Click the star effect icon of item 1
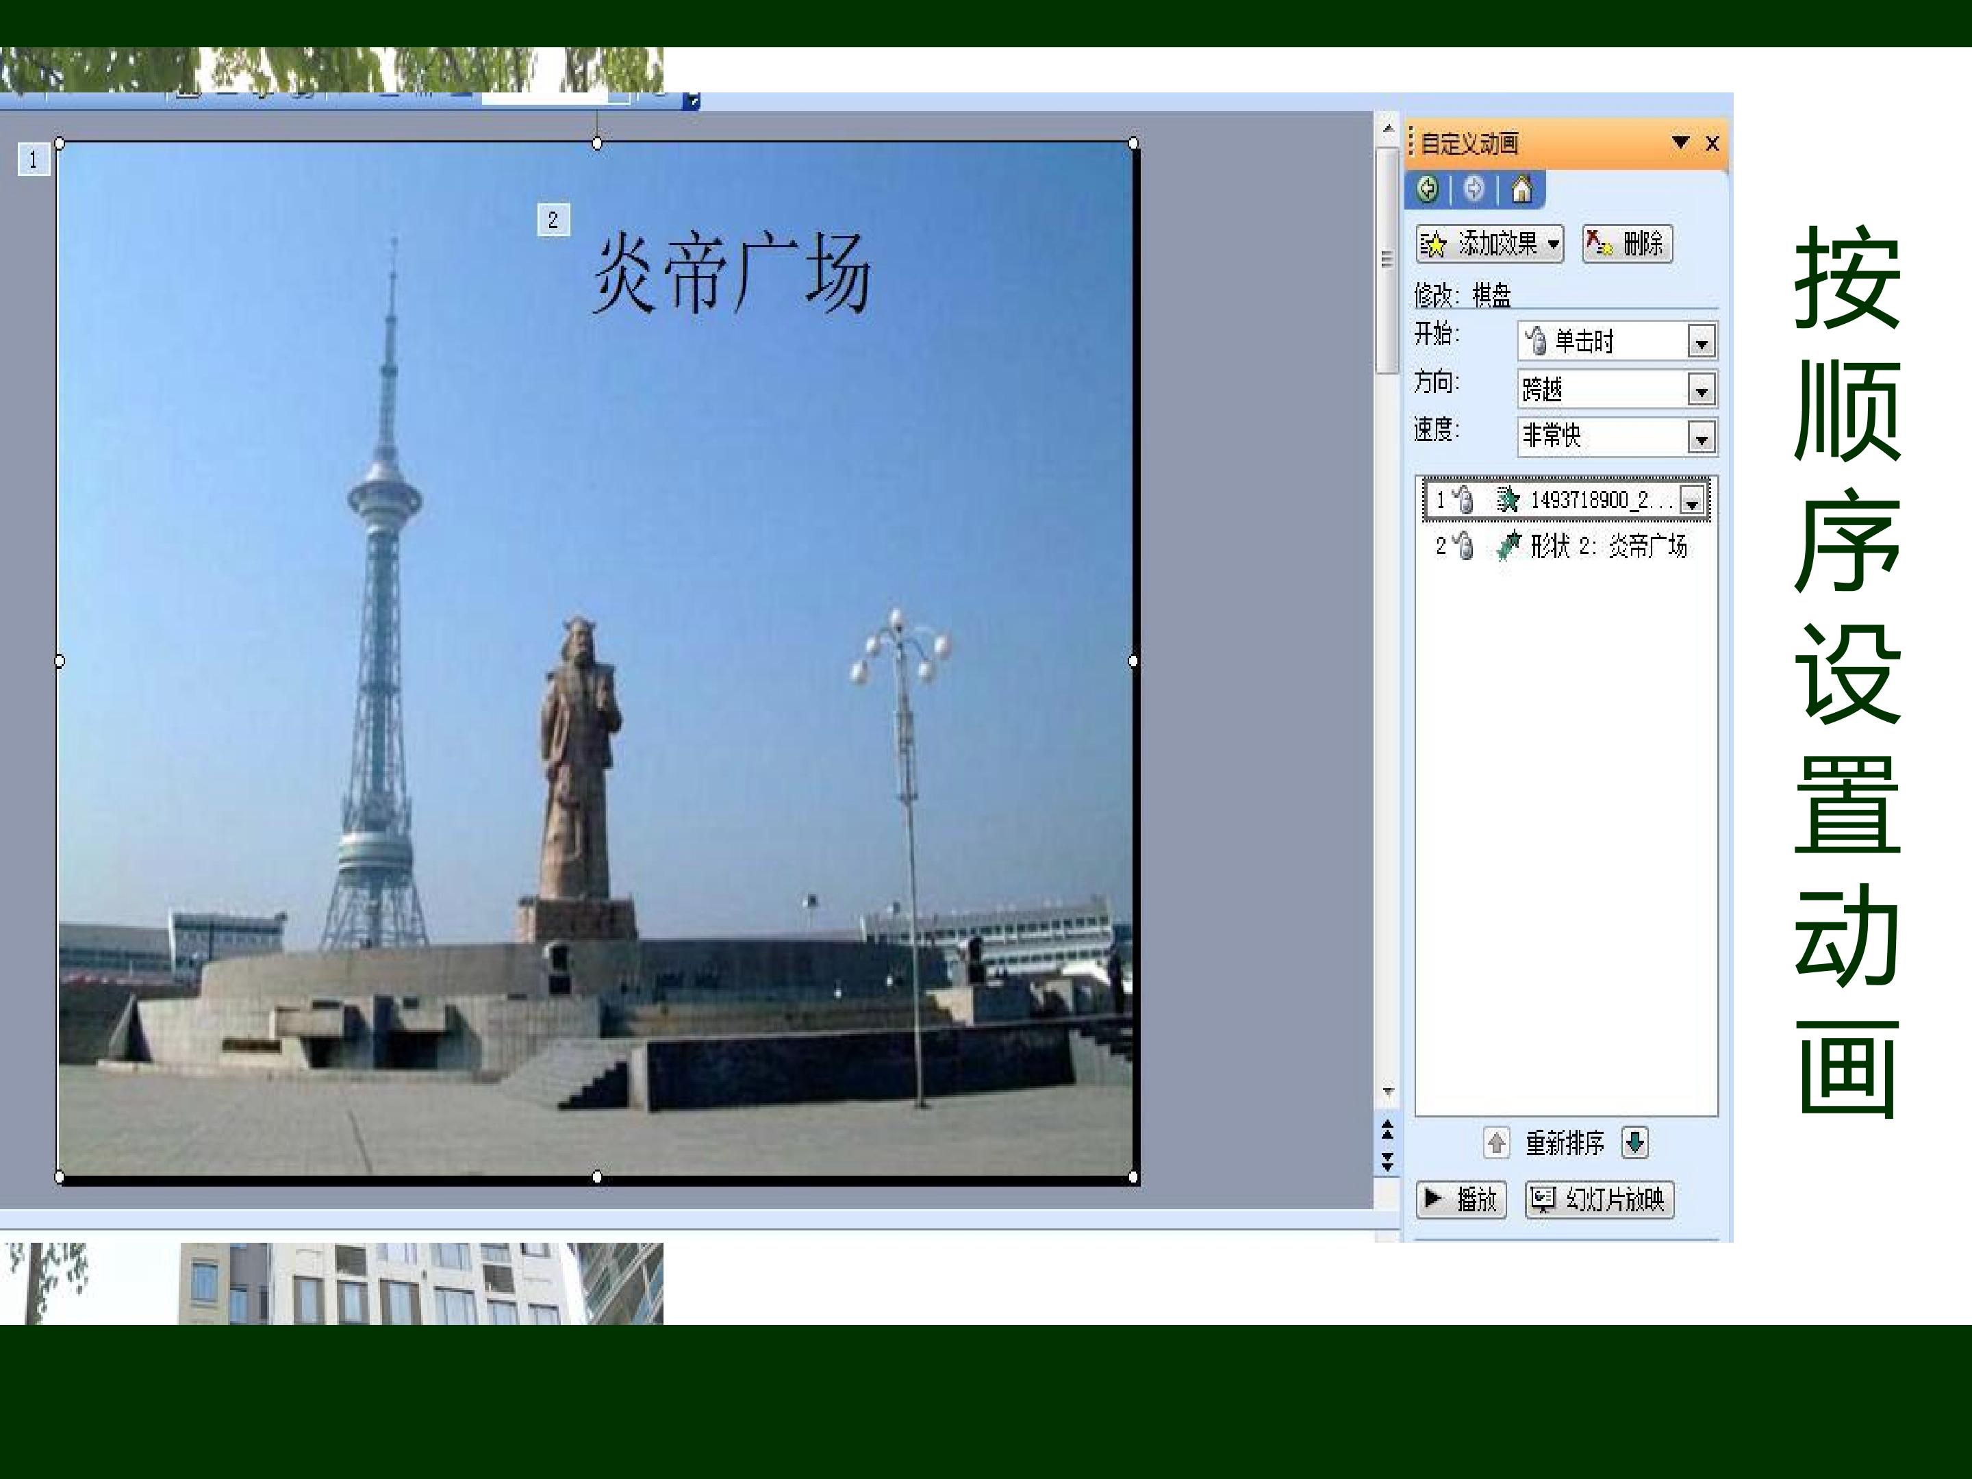The height and width of the screenshot is (1479, 1972). [1508, 500]
